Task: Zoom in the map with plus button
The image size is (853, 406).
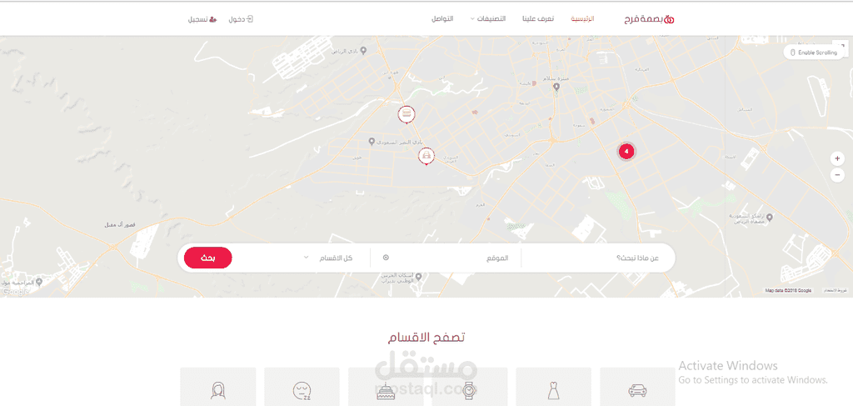Action: (x=837, y=158)
